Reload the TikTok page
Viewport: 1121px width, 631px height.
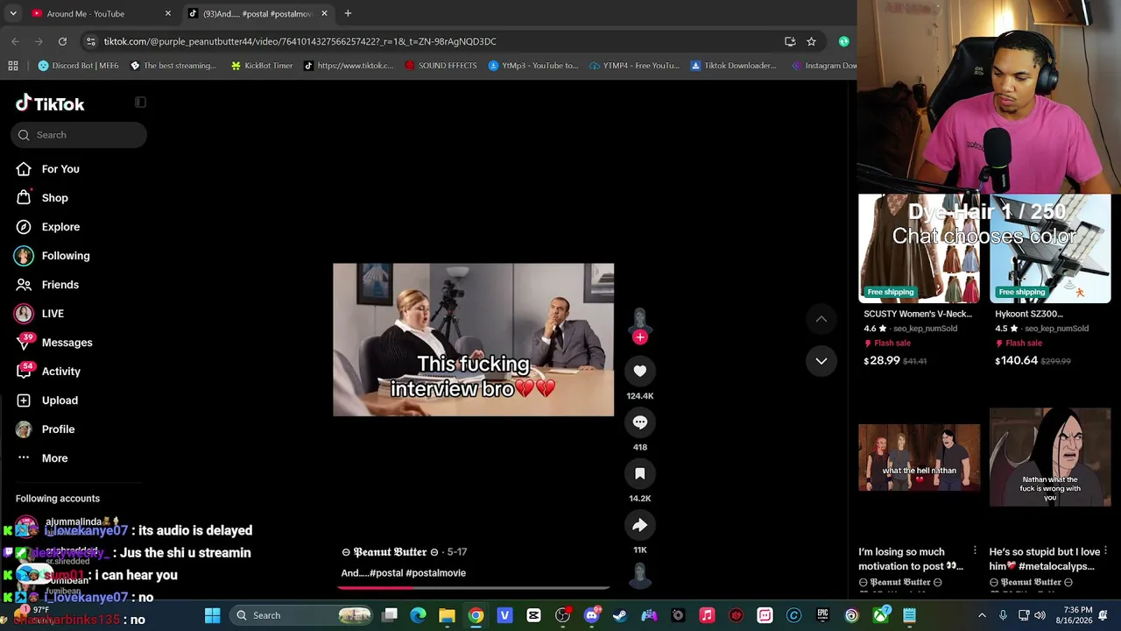pos(62,41)
